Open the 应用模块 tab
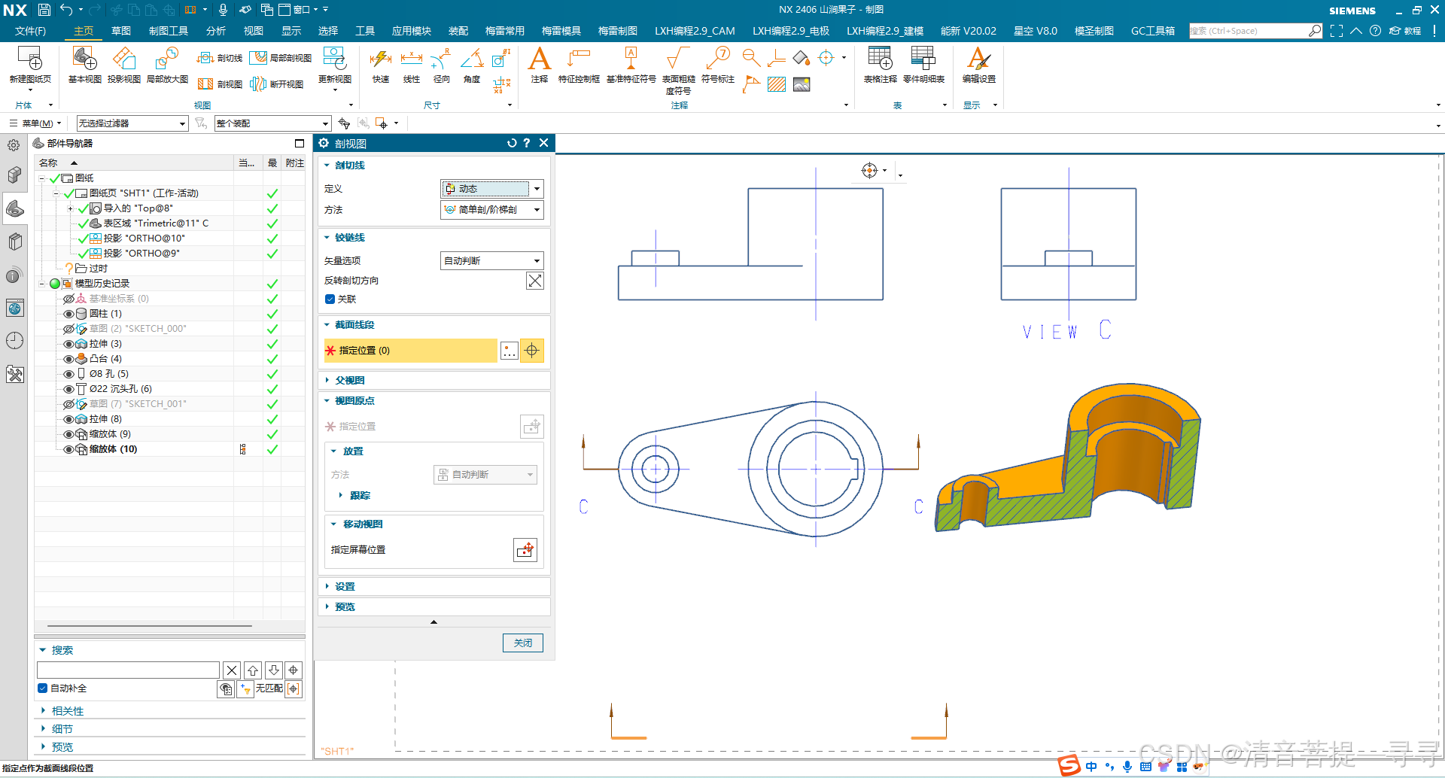This screenshot has width=1445, height=778. [x=412, y=31]
